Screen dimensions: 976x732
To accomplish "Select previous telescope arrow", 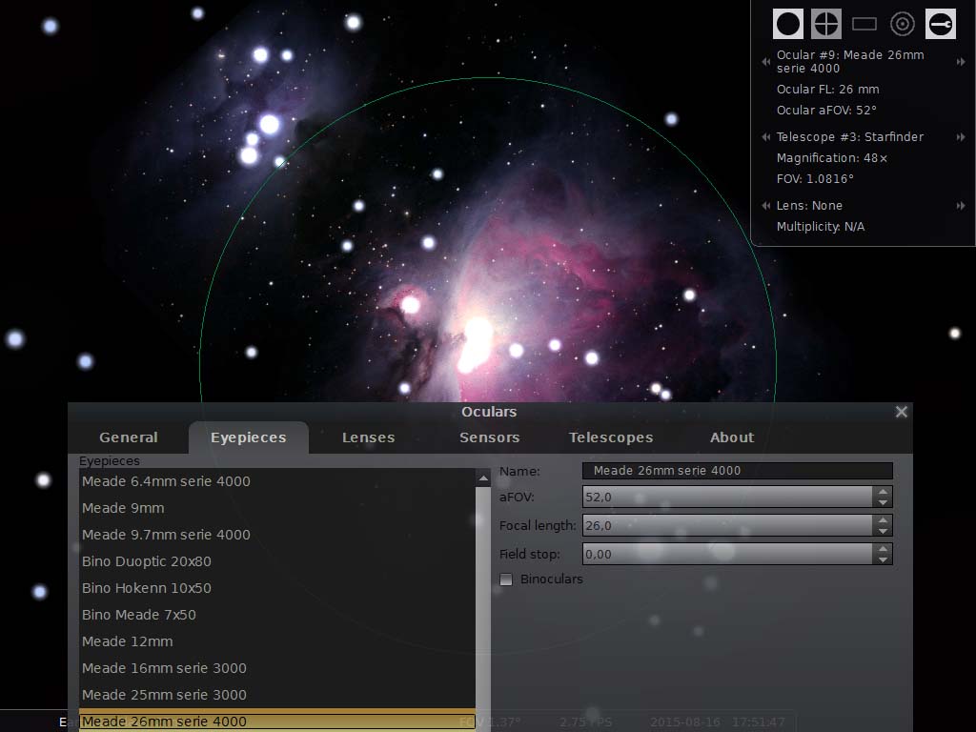I will click(x=766, y=137).
